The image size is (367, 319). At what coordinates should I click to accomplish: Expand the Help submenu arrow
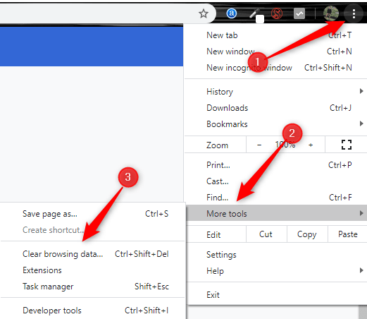point(361,270)
